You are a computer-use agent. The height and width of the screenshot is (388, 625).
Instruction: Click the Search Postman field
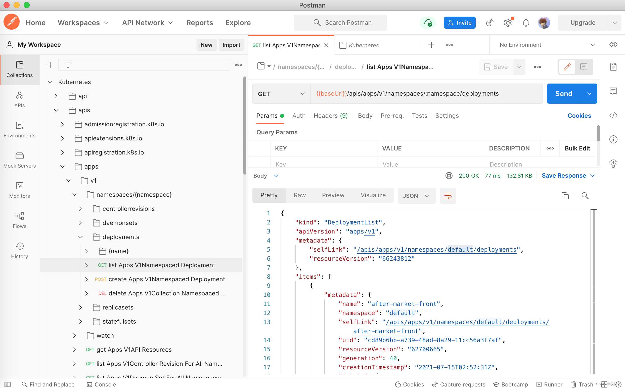coord(340,23)
